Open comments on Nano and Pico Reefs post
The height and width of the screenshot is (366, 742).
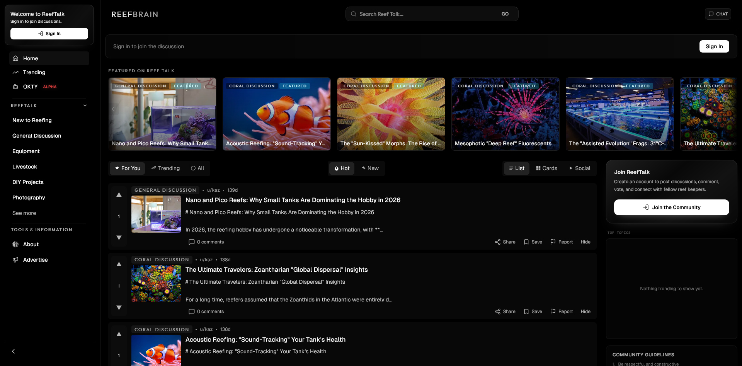click(206, 242)
